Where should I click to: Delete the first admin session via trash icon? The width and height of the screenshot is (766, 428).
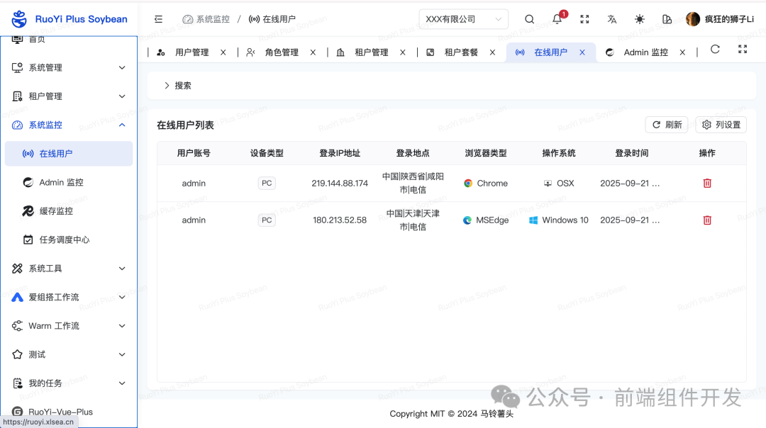click(x=707, y=183)
